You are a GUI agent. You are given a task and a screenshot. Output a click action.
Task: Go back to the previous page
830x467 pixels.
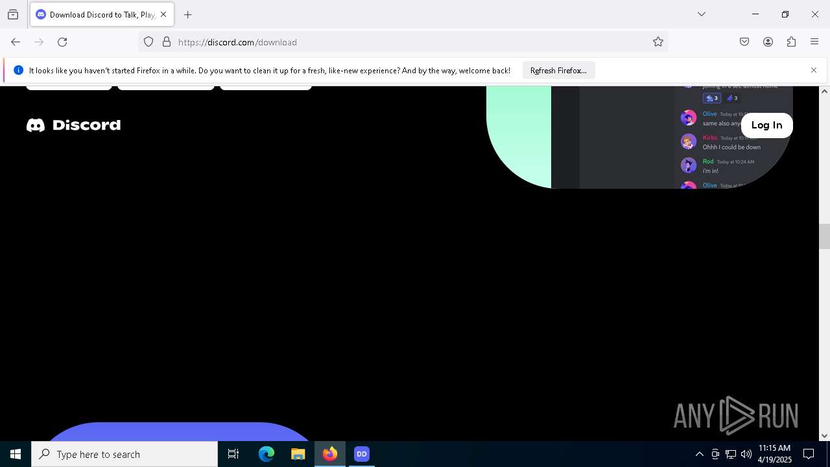pos(16,42)
